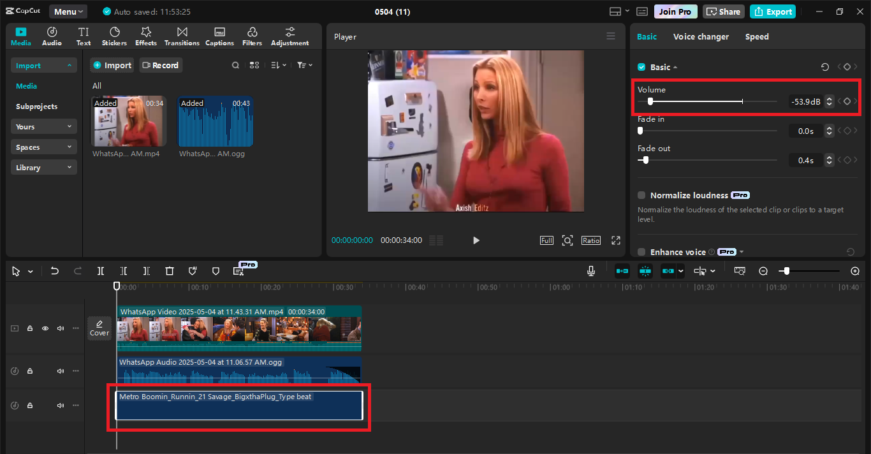The width and height of the screenshot is (871, 454).
Task: Open keyboard shortcuts icon in title bar
Action: point(642,11)
